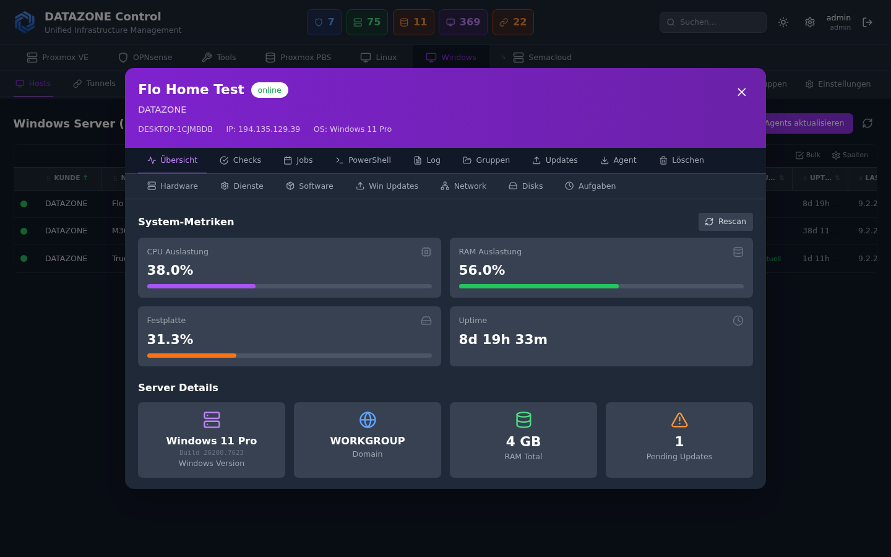Open the settings gear in the header

pos(810,22)
